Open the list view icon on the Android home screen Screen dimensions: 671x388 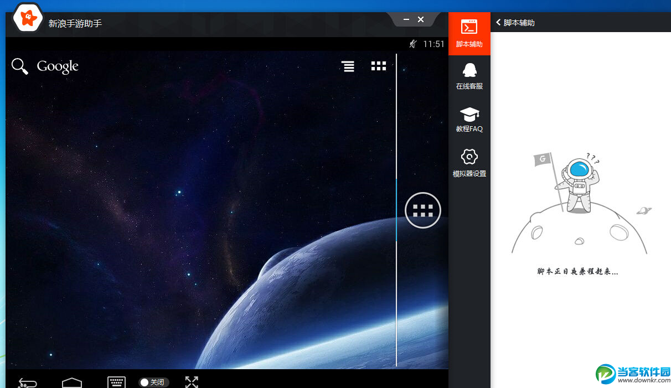click(348, 66)
